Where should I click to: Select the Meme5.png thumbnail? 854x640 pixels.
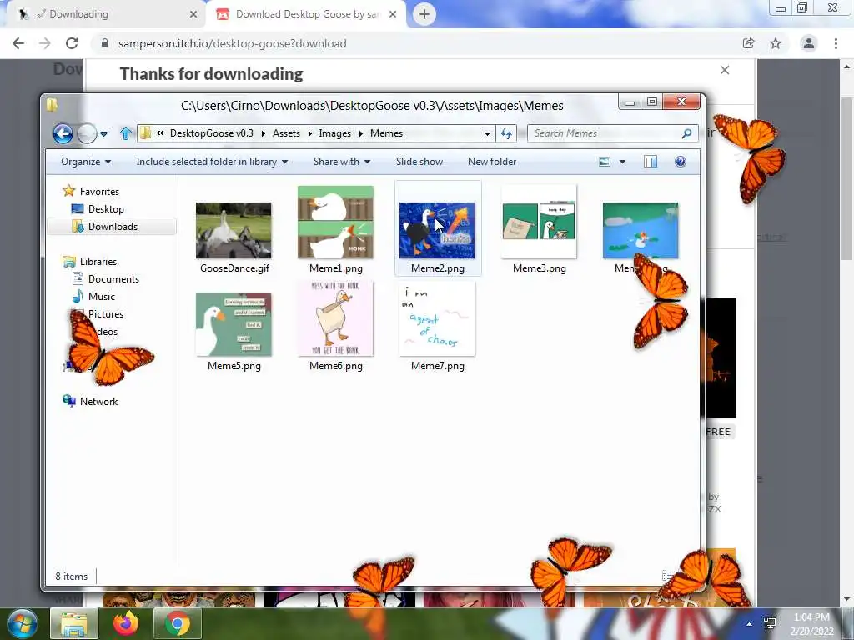(234, 324)
